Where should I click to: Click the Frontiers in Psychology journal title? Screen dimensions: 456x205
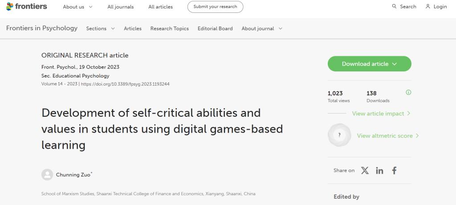pos(42,28)
